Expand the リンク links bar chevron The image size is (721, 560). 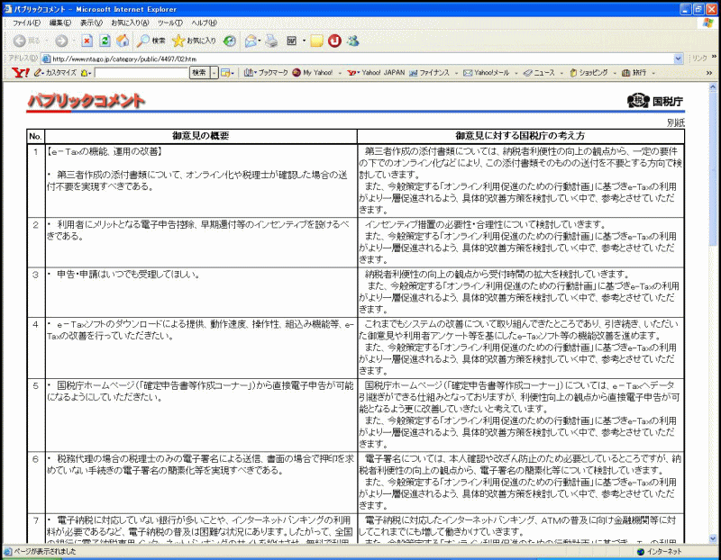tap(714, 57)
